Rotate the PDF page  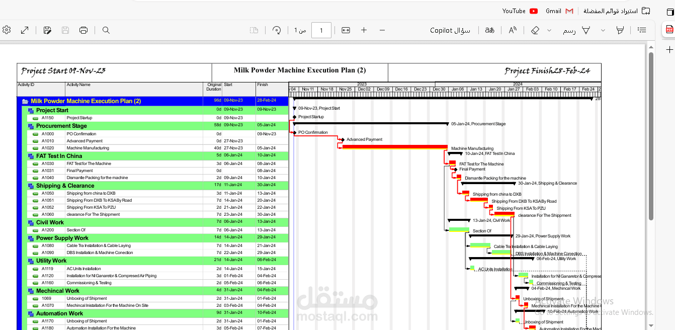276,30
